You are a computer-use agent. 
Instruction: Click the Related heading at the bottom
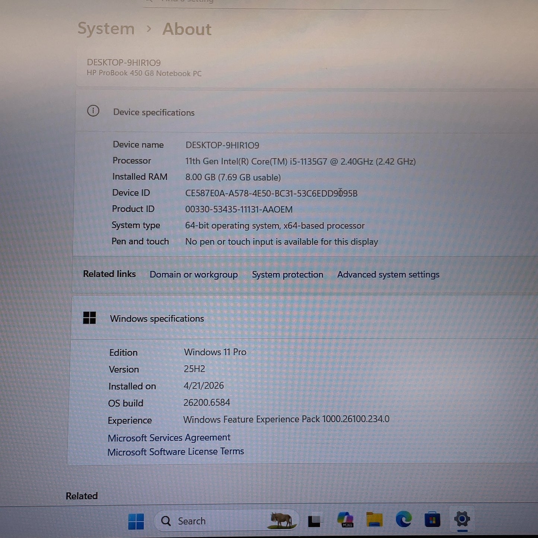tap(82, 496)
